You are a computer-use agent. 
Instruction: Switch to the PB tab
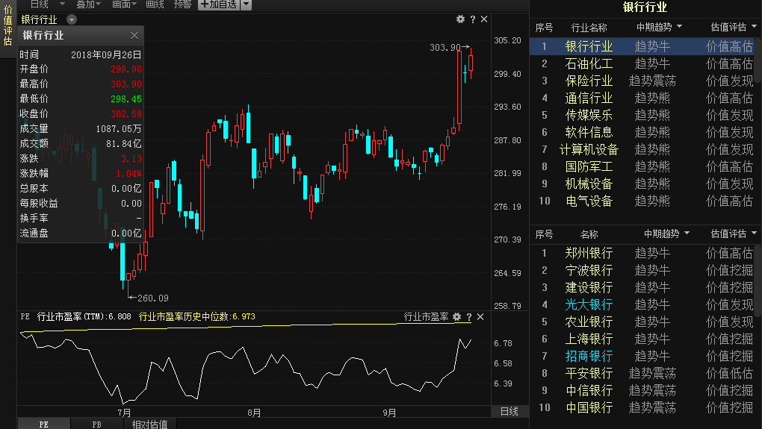(x=96, y=424)
